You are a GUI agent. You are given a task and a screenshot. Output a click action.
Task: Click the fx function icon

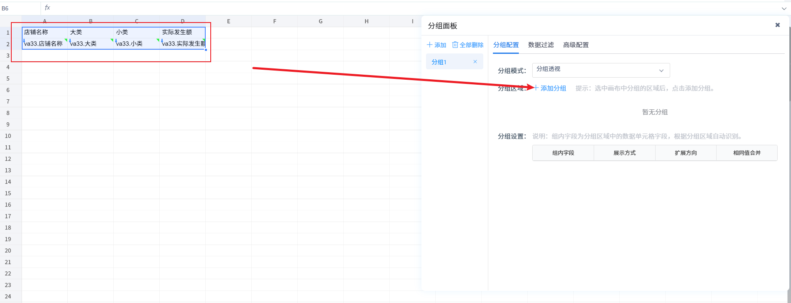tap(47, 8)
